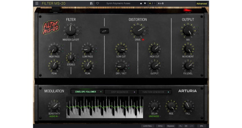Viewport: 242px width, 128px height.
Task: Click the undo arrow in bottom bar
Action: (x=180, y=126)
